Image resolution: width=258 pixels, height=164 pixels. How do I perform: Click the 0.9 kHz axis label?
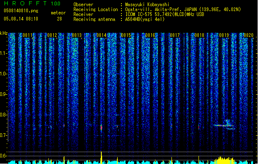[4, 94]
